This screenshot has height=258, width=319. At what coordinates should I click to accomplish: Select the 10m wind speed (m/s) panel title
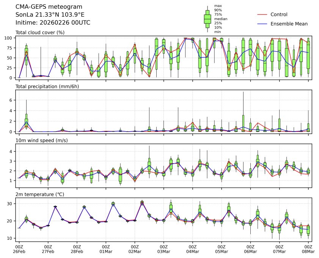(x=43, y=140)
